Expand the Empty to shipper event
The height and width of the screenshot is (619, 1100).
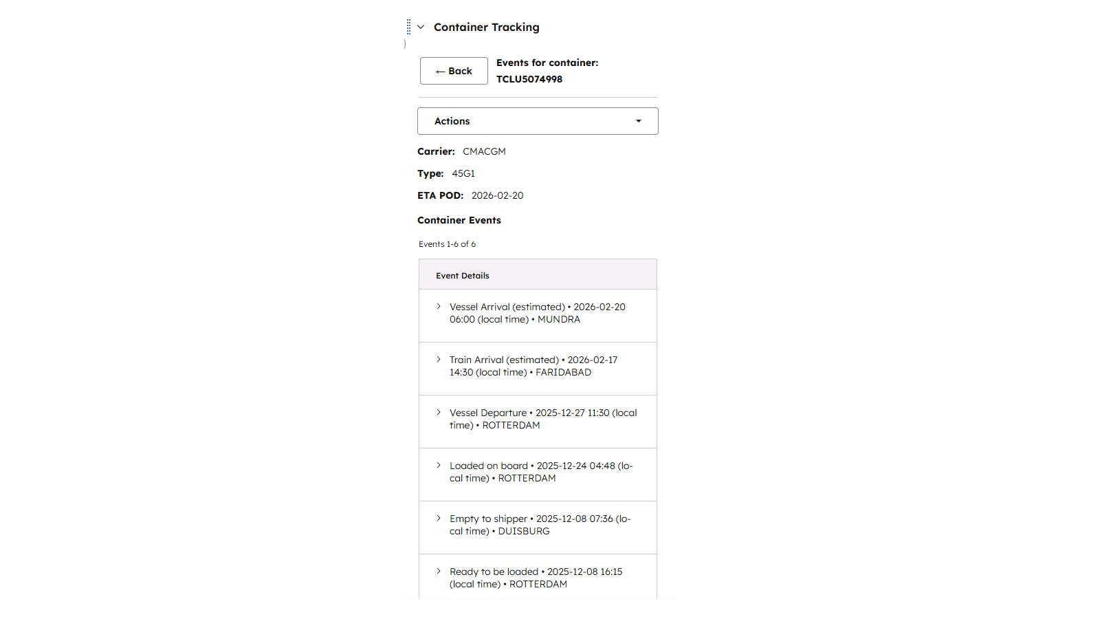pyautogui.click(x=439, y=519)
